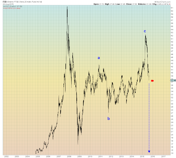Click the 2007 label on the time axis
This screenshot has height=158, width=176.
[59, 156]
